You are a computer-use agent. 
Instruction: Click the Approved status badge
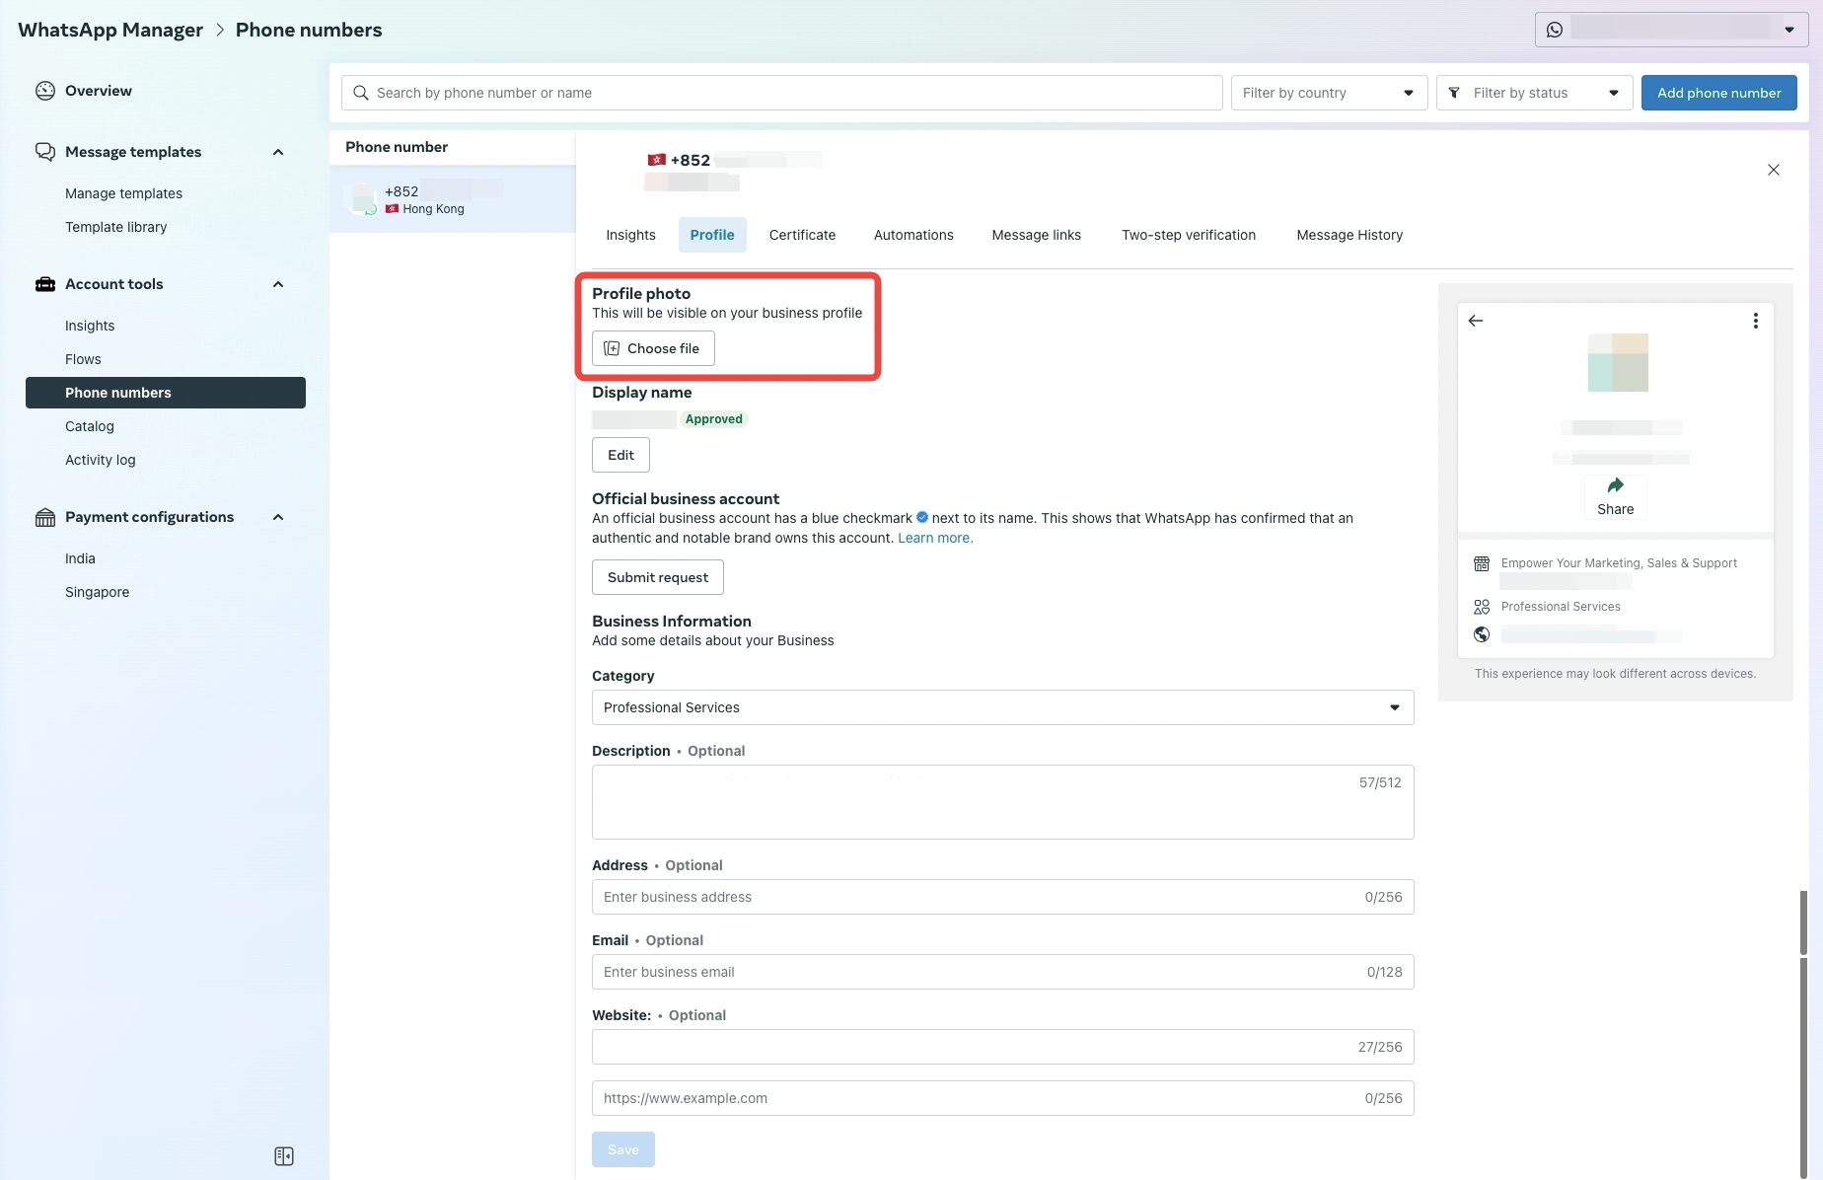[x=713, y=419]
